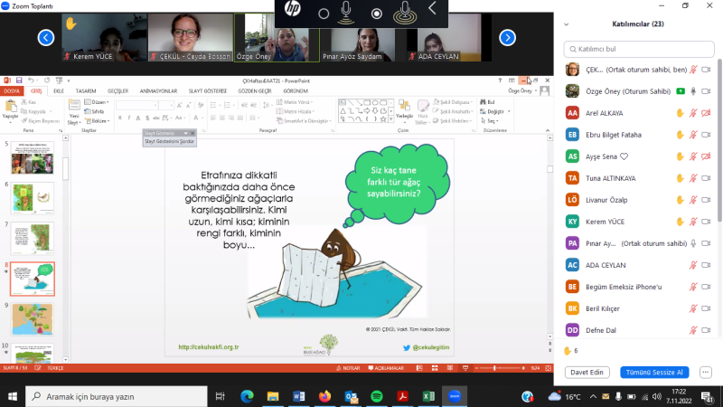This screenshot has width=723, height=407.
Task: Open Firefox from the taskbar
Action: [324, 396]
